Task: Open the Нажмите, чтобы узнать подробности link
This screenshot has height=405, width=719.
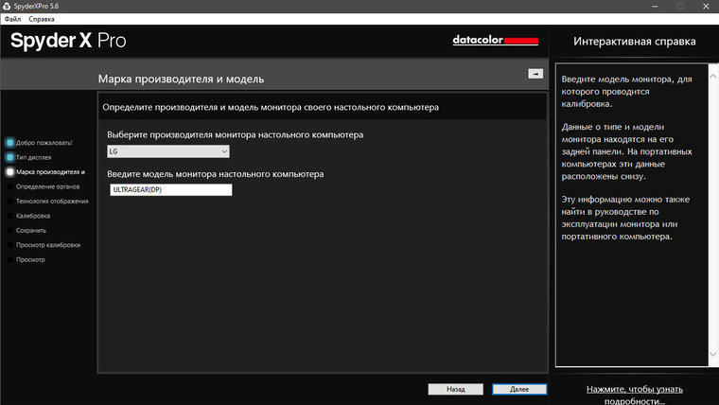Action: coord(634,395)
